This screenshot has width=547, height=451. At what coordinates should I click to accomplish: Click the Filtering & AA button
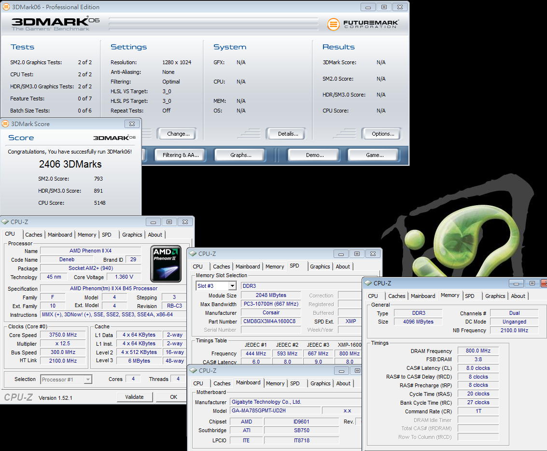pos(181,155)
